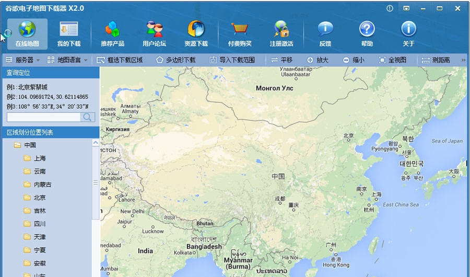The image size is (470, 277).
Task: Expand the toolbar overflow chevron
Action: click(x=463, y=60)
